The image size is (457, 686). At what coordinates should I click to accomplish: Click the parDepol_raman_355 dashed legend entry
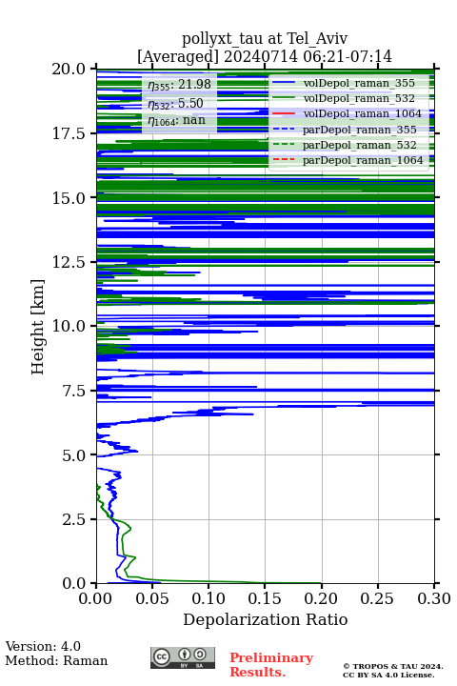tap(344, 130)
